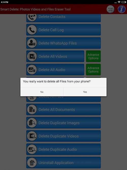Check Wi-Fi indicator in status bar
This screenshot has width=127, height=170.
tap(119, 2)
